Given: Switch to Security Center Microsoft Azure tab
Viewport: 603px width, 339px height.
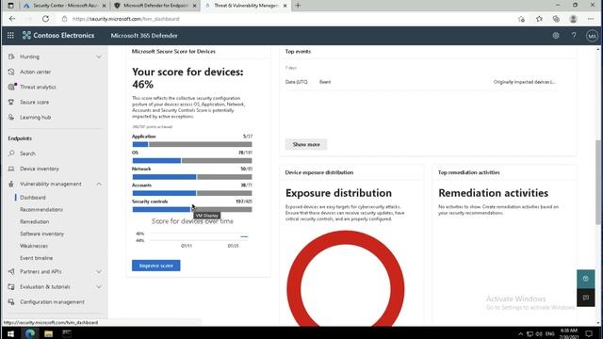Looking at the screenshot, I should click(64, 6).
